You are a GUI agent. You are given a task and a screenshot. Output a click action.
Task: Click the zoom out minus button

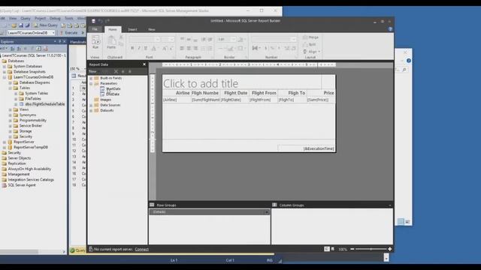[x=352, y=249]
